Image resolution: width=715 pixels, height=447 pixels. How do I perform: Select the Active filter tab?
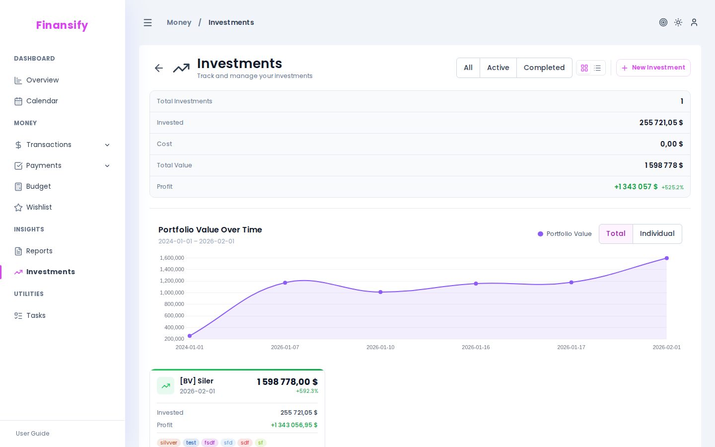click(498, 68)
